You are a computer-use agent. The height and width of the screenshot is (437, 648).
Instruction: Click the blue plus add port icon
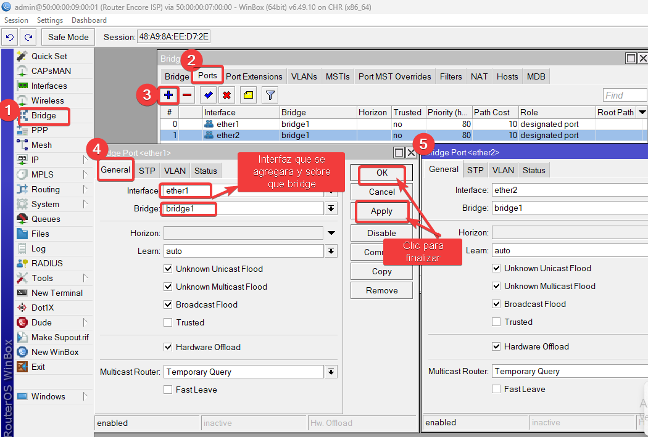click(168, 96)
